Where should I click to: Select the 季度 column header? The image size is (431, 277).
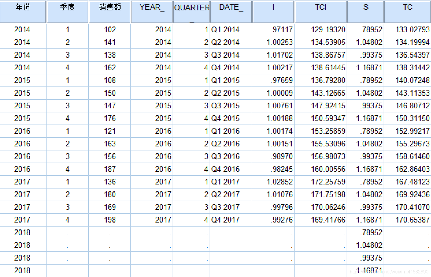[67, 12]
